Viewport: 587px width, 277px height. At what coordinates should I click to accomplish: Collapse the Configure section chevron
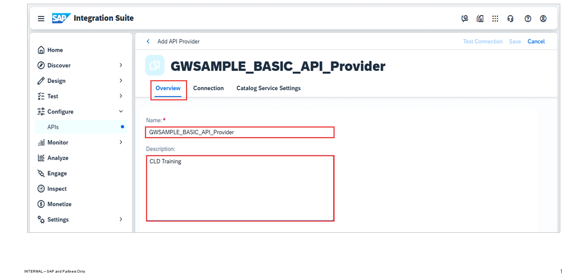point(121,112)
